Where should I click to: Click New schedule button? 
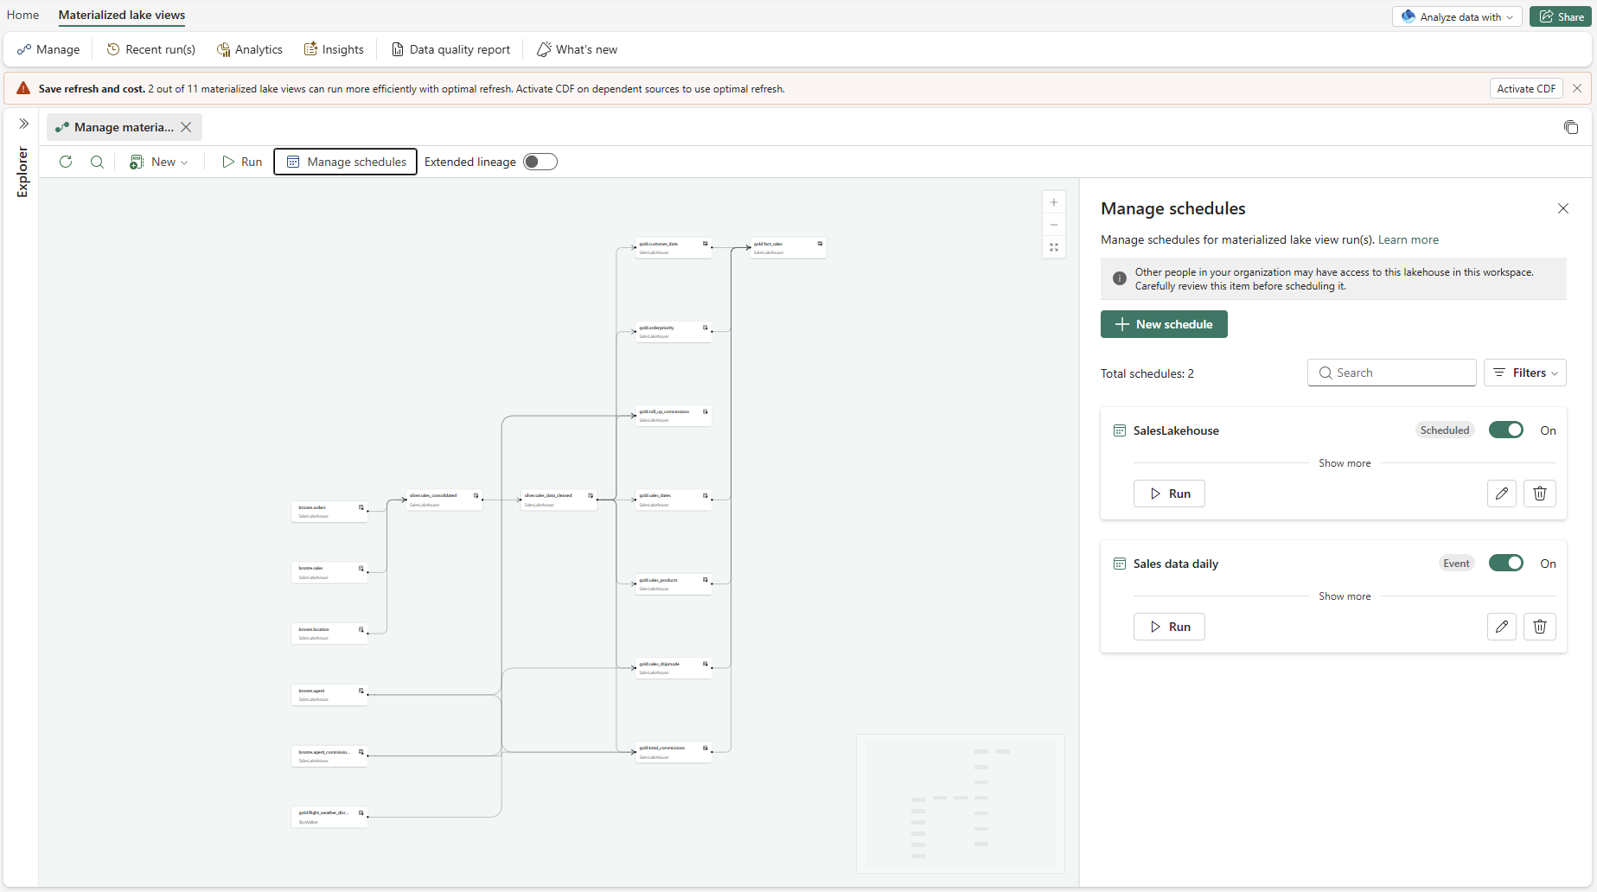coord(1164,324)
